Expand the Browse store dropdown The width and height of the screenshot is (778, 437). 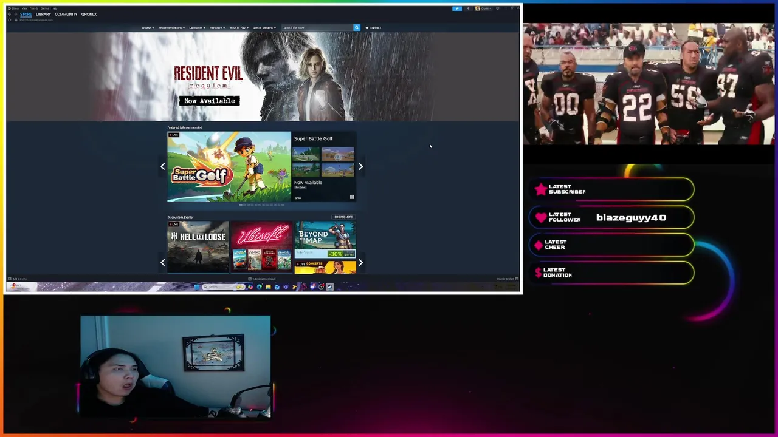(x=148, y=27)
